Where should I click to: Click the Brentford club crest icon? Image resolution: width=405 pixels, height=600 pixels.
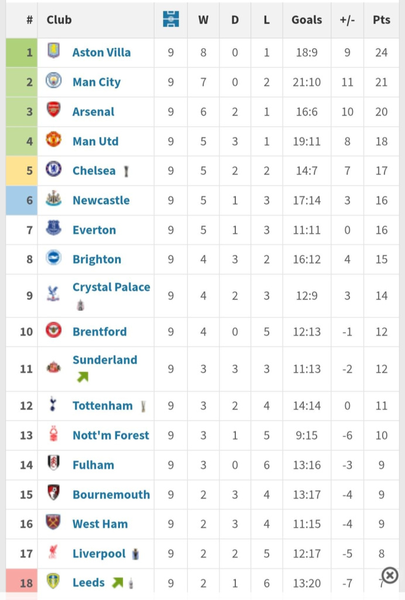coord(53,331)
